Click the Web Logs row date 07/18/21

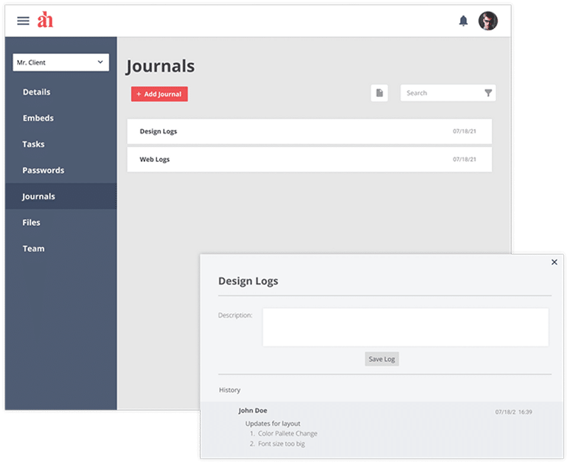click(464, 159)
